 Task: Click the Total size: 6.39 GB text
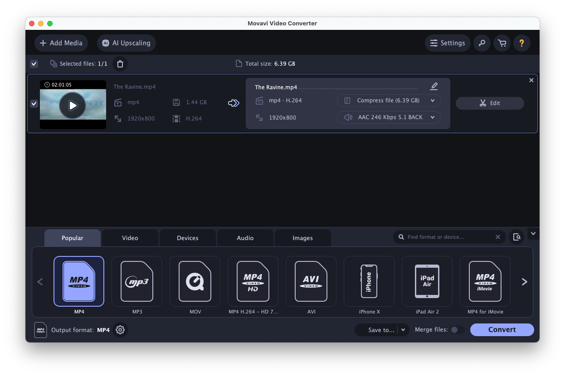[270, 64]
